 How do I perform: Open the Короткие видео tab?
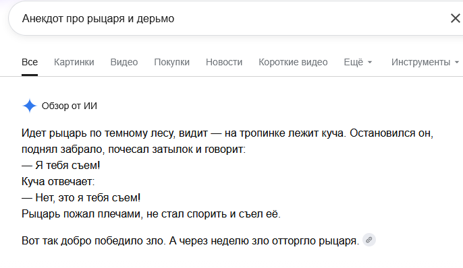coord(293,62)
